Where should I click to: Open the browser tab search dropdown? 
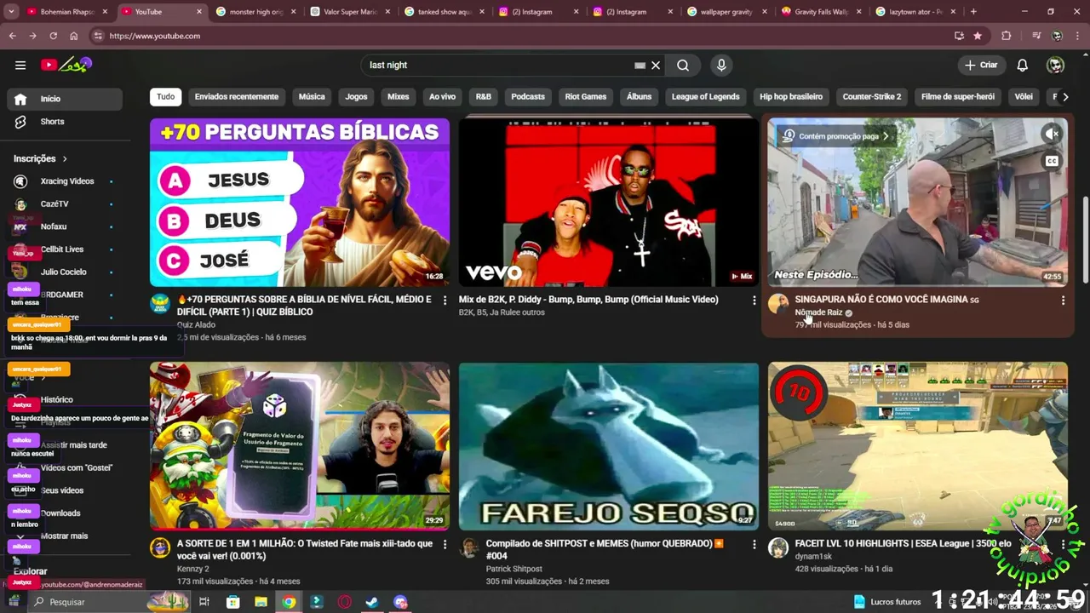pos(12,12)
